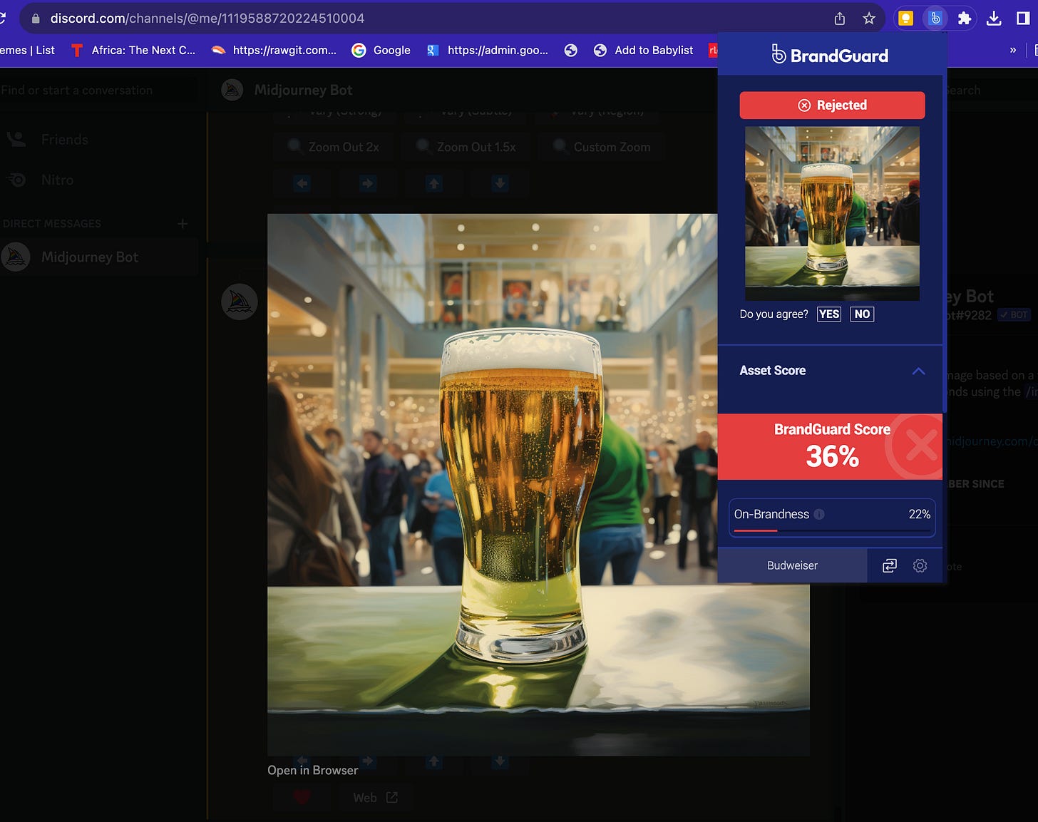Click Custom Zoom button
The height and width of the screenshot is (822, 1038).
pos(602,147)
